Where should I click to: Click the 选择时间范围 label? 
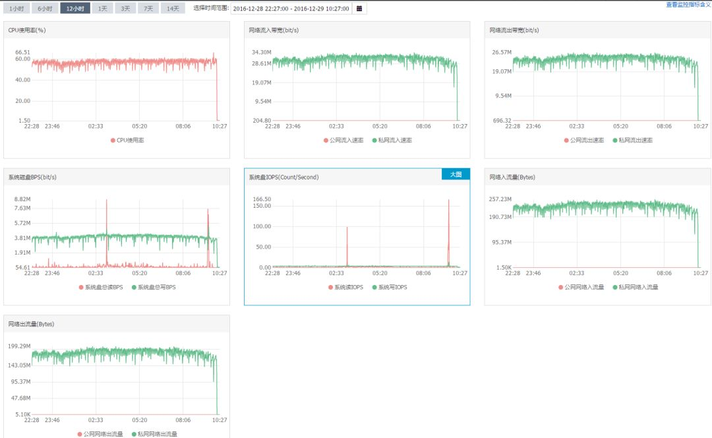211,8
